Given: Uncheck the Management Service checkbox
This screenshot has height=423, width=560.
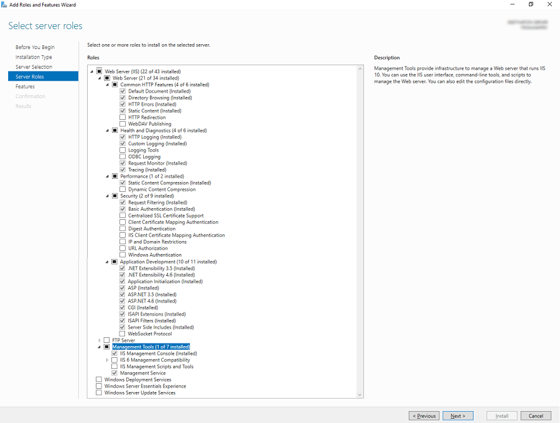Looking at the screenshot, I should [114, 373].
